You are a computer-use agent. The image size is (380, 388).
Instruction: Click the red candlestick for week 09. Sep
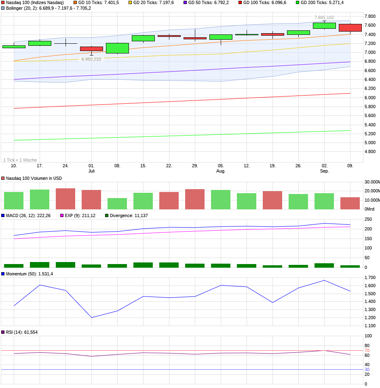tap(350, 28)
